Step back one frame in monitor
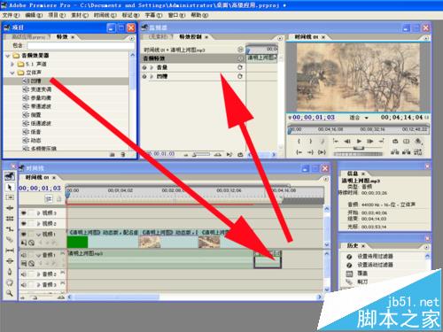The width and height of the screenshot is (443, 332). (x=347, y=142)
